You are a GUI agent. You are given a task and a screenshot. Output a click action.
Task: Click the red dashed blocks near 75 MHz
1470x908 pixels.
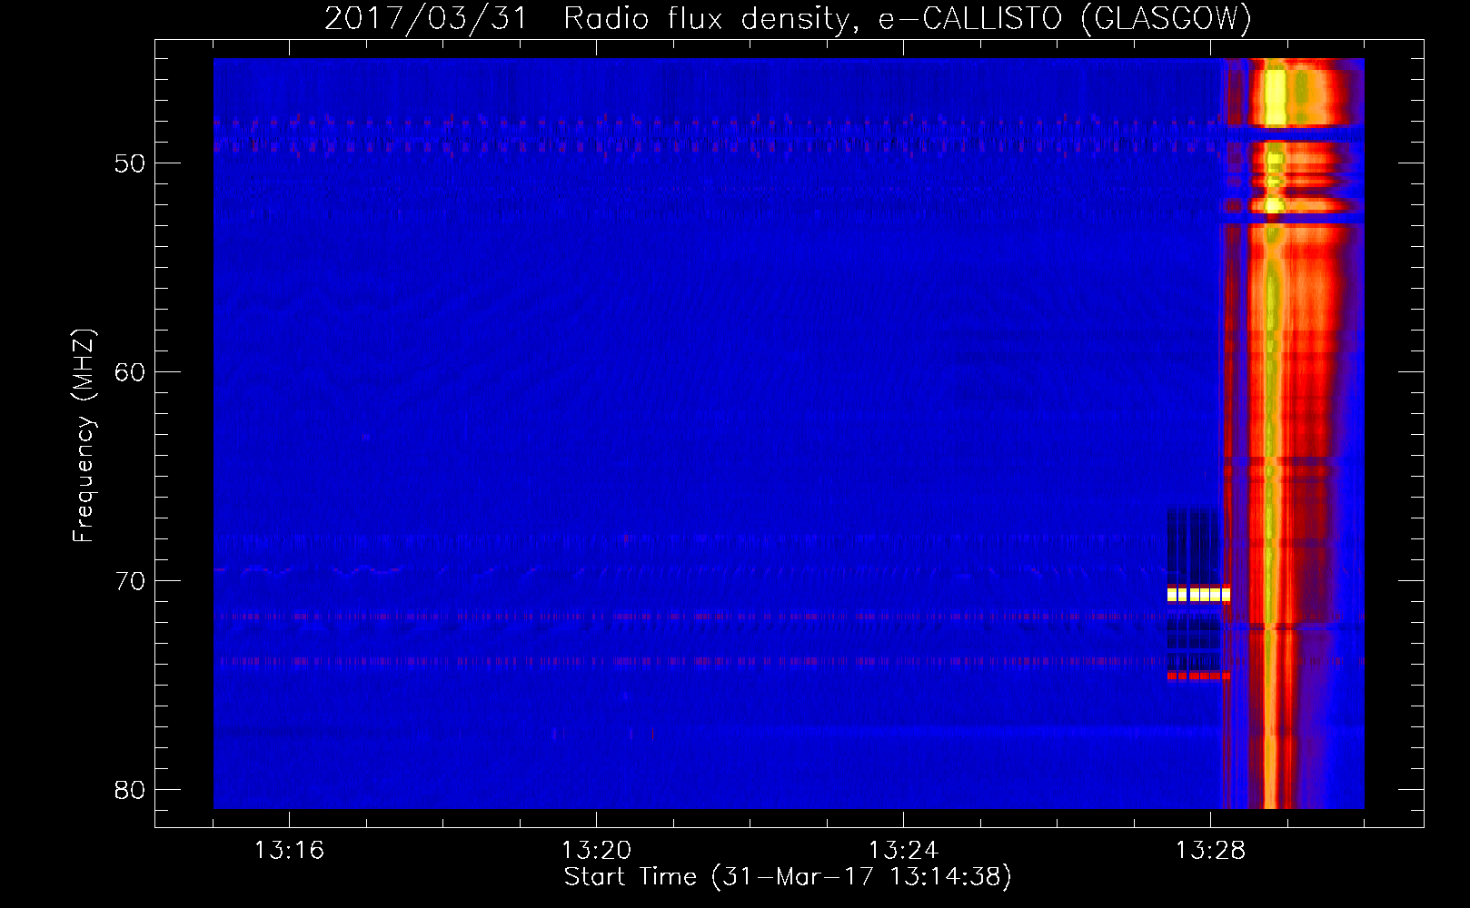tap(1198, 676)
